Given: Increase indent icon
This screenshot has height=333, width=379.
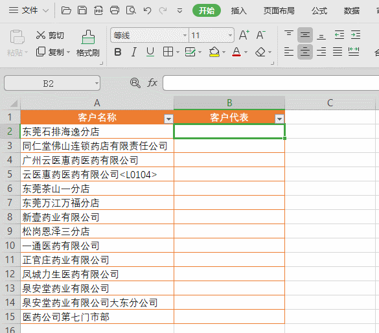Looking at the screenshot, I should tap(356, 35).
